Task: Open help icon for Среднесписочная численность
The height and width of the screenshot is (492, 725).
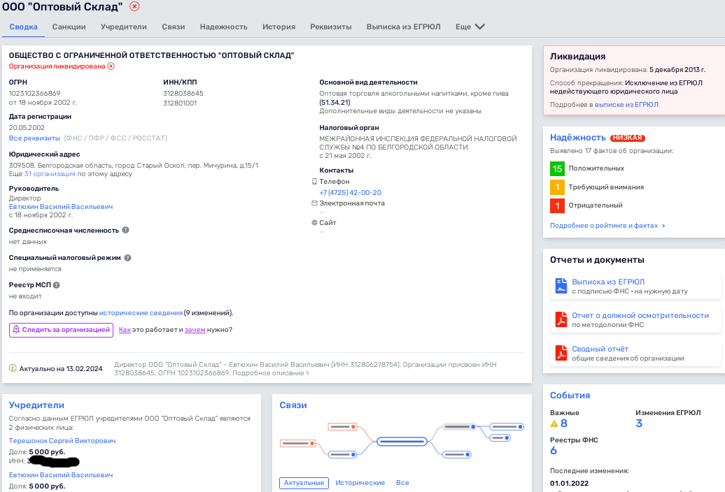Action: coord(125,230)
